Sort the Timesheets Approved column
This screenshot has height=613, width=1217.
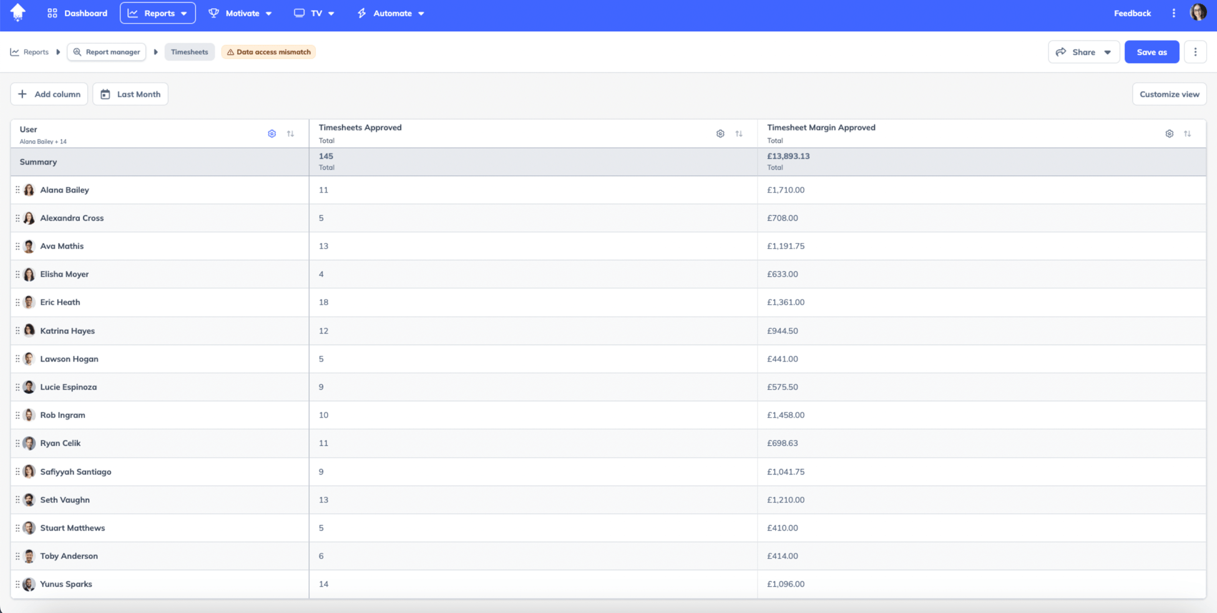pyautogui.click(x=740, y=133)
